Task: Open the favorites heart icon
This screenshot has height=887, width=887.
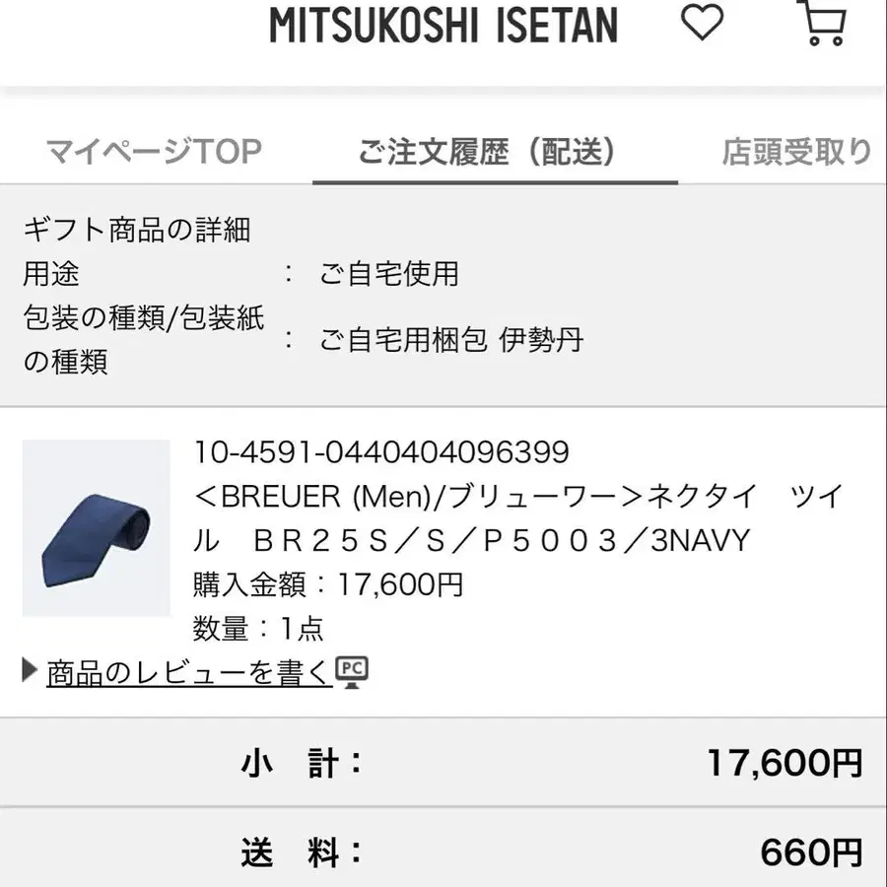Action: (x=702, y=23)
